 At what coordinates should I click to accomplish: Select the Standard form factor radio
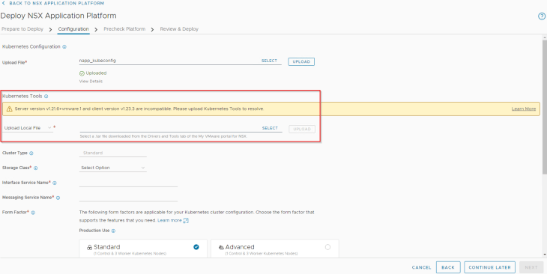coord(196,247)
